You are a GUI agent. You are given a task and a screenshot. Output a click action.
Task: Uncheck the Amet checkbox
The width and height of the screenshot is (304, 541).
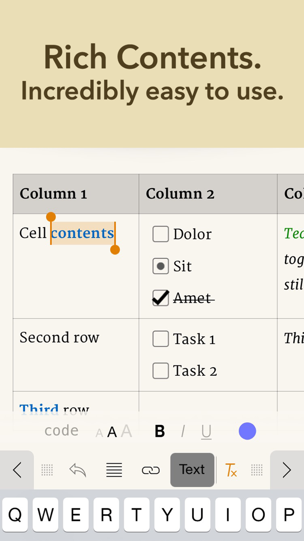160,298
